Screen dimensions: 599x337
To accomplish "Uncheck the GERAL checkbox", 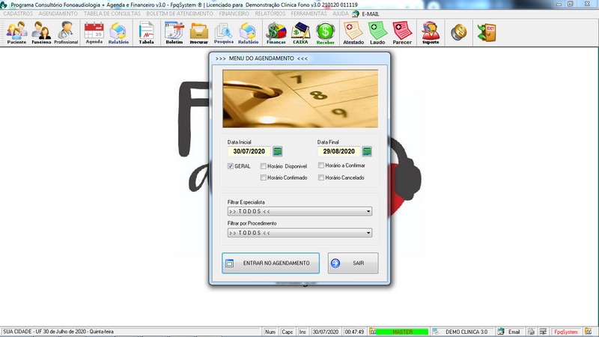I will (x=231, y=166).
